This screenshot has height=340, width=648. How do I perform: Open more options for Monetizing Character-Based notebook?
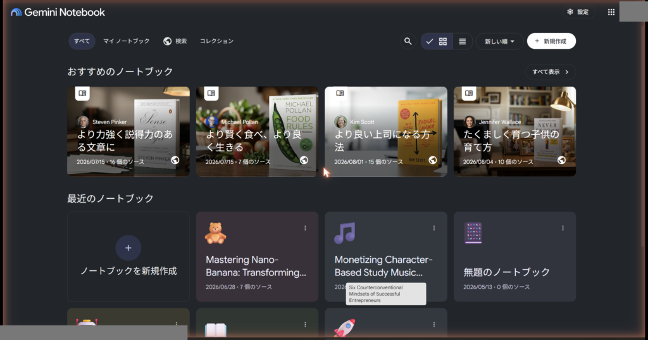click(434, 228)
